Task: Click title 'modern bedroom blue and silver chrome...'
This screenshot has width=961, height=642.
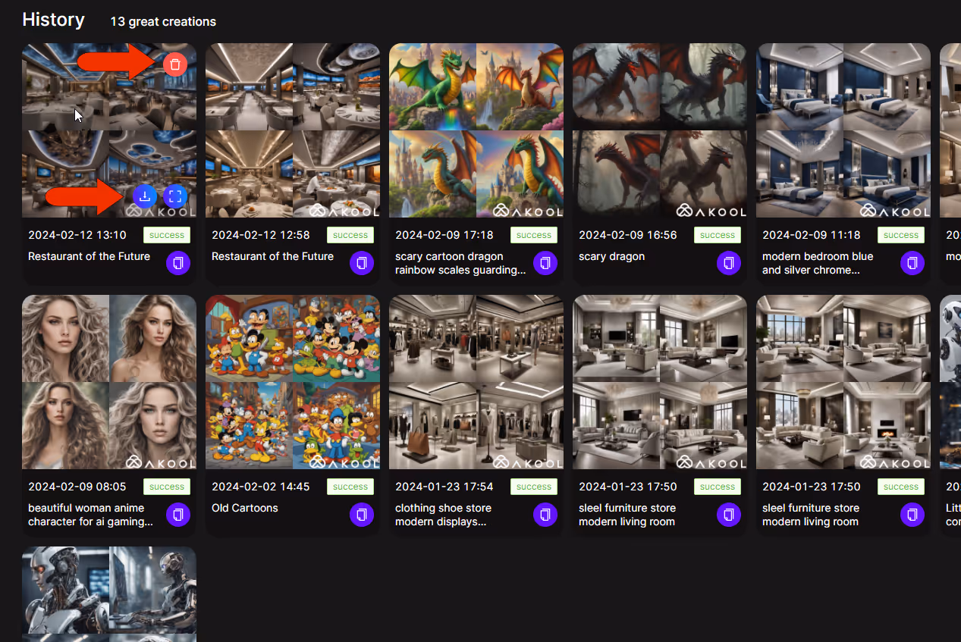Action: pyautogui.click(x=818, y=263)
